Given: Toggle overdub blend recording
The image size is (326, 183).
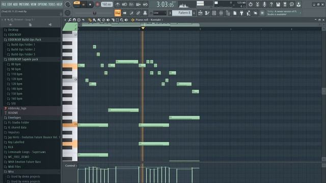Looking at the screenshot, I should pos(138,5).
